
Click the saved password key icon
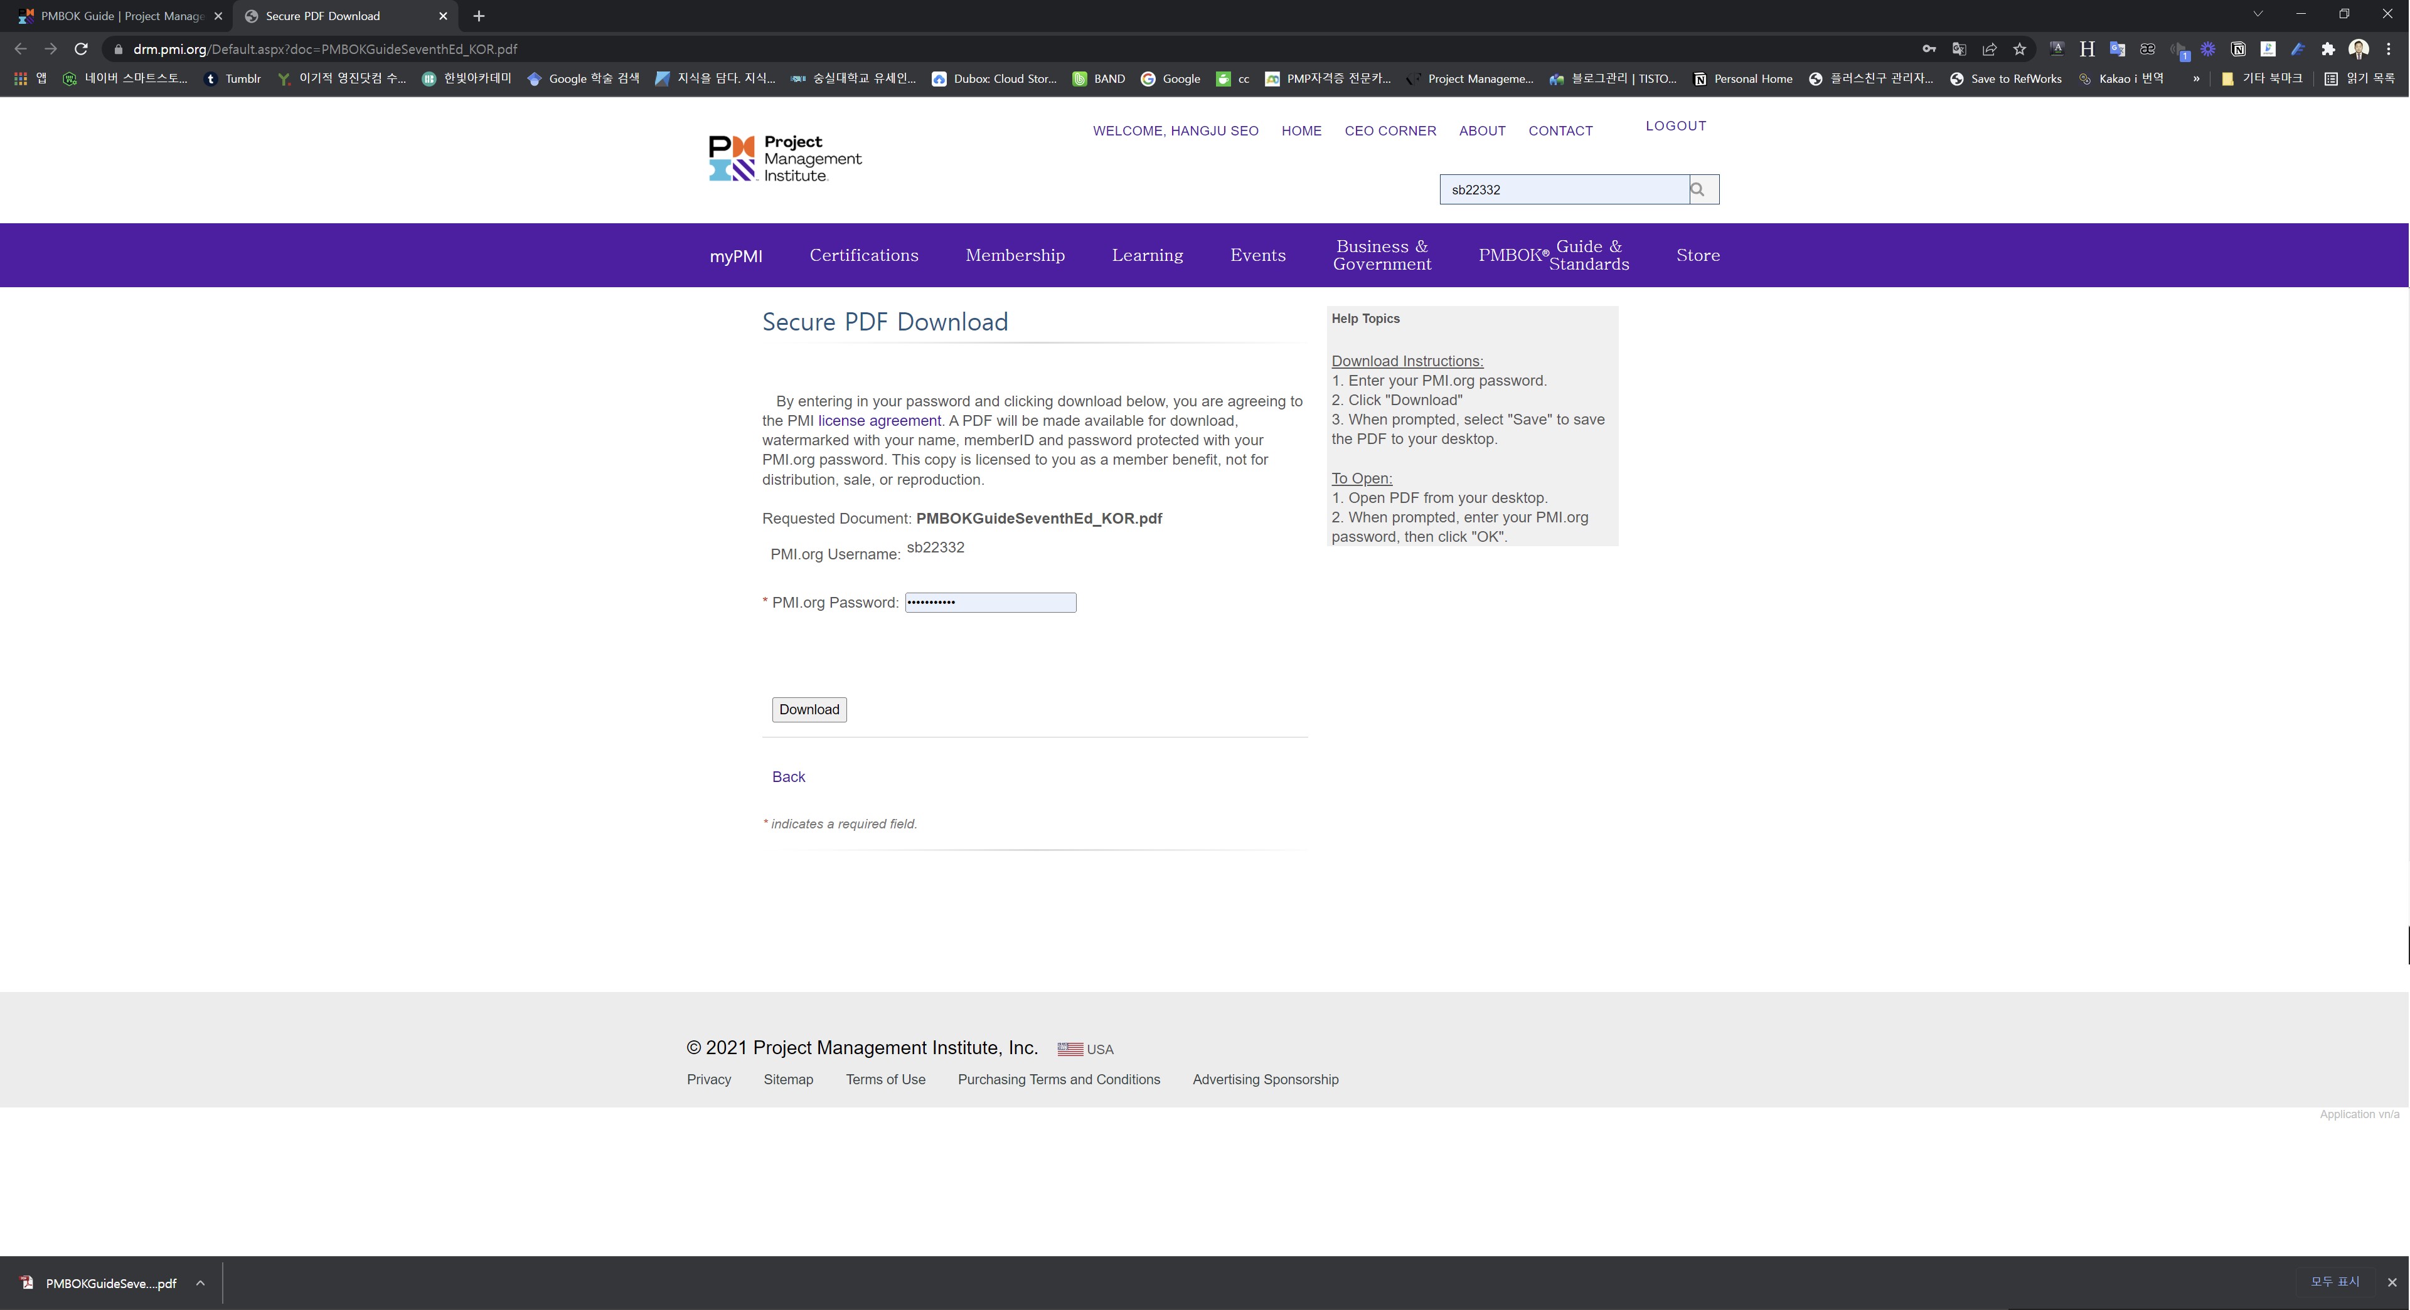(x=1929, y=50)
